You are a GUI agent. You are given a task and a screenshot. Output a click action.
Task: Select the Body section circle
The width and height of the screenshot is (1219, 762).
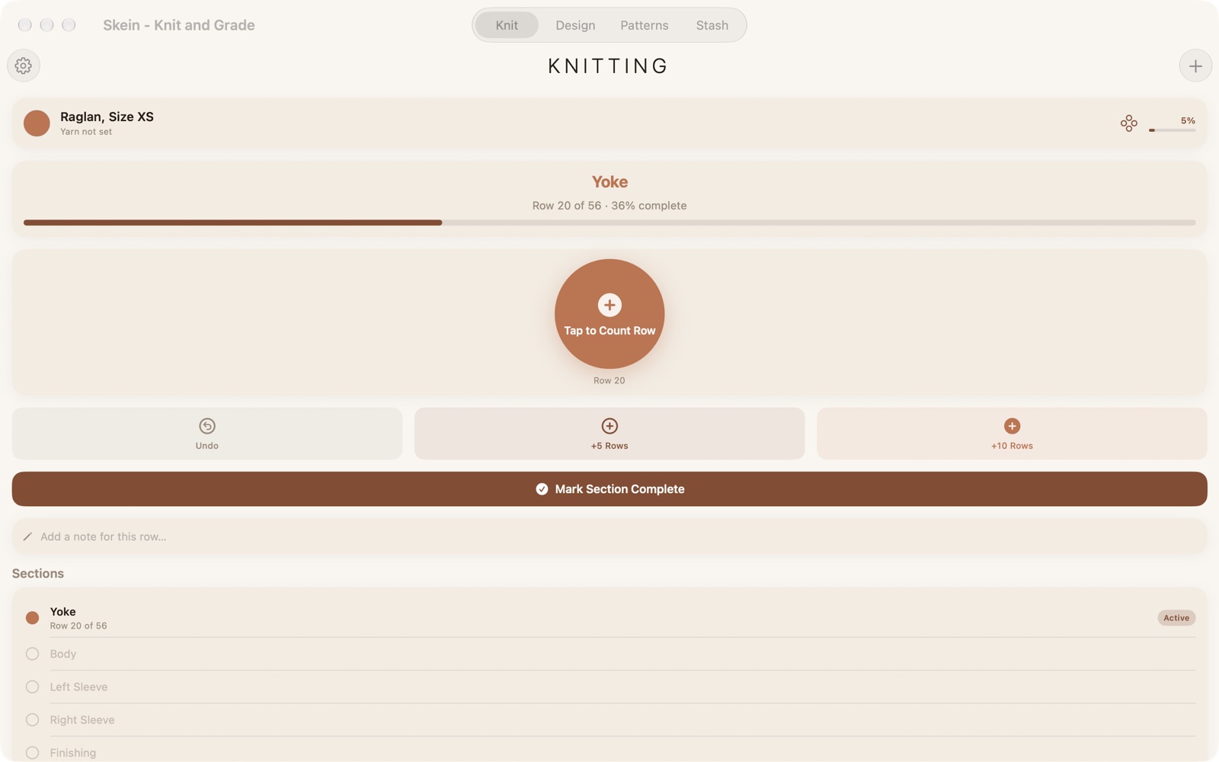click(x=32, y=654)
